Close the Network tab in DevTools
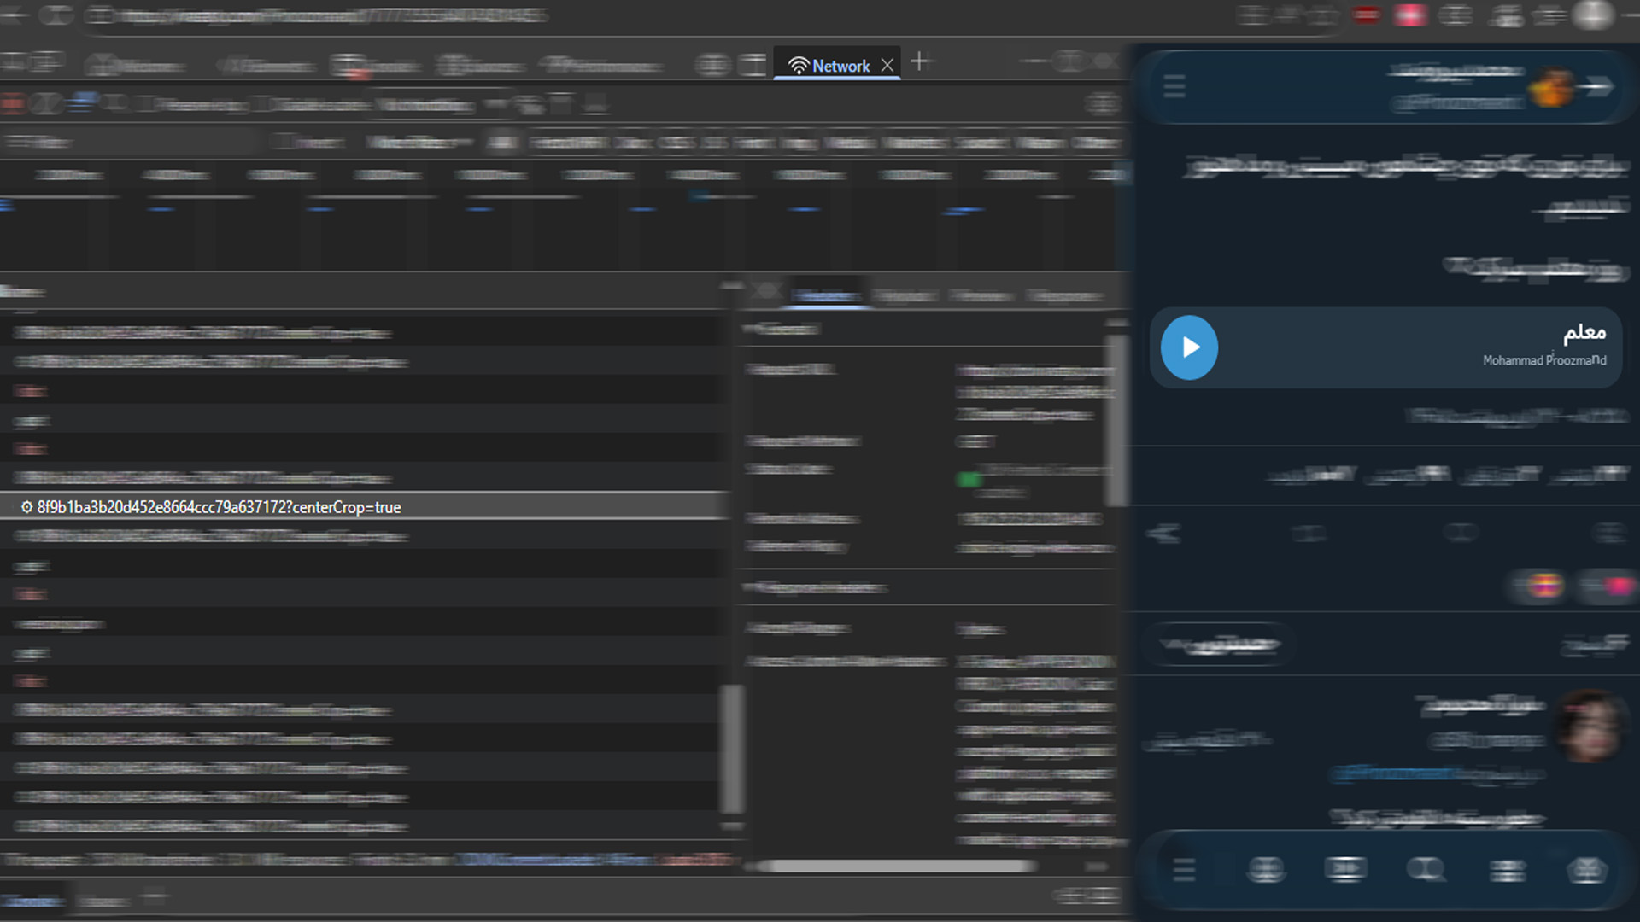Viewport: 1640px width, 922px height. pos(887,65)
